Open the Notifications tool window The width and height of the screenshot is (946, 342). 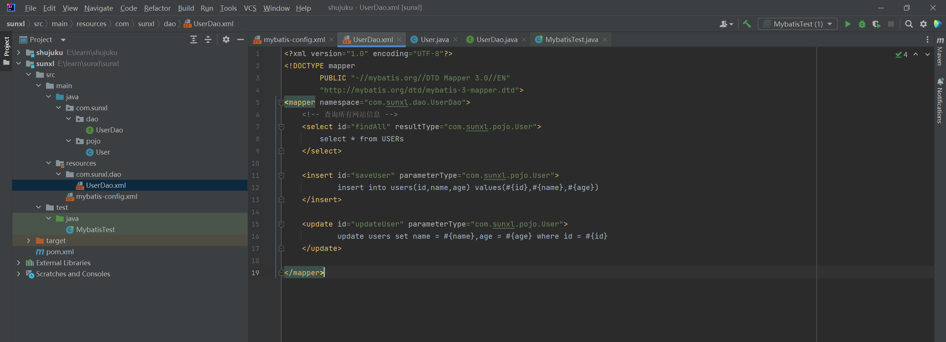940,100
